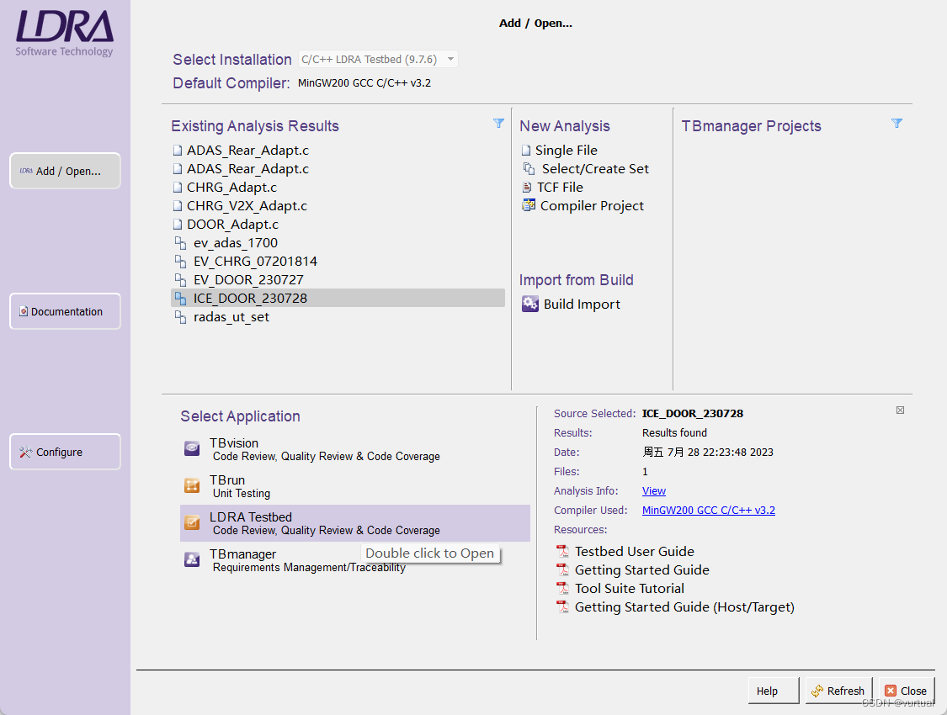Click the Select/Create Set icon
This screenshot has width=947, height=715.
[x=529, y=168]
